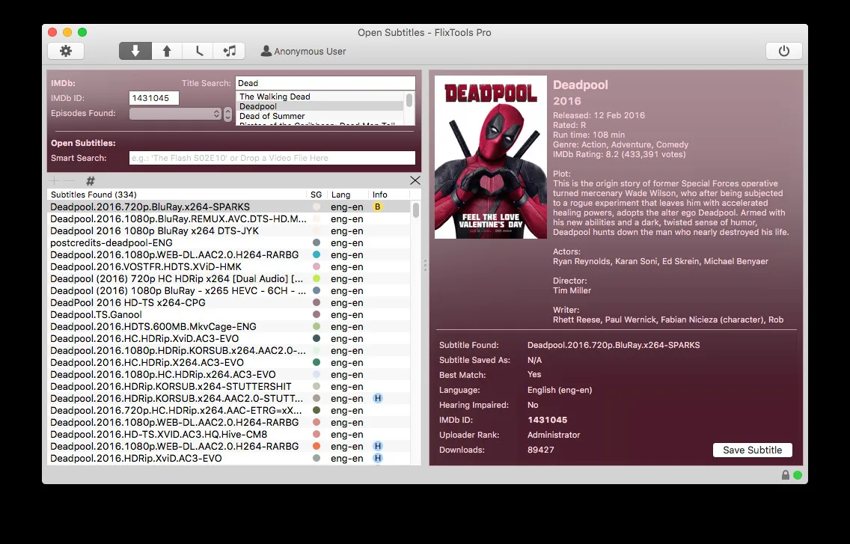Click the hash symbol icon above list
Image resolution: width=850 pixels, height=544 pixels.
point(91,181)
